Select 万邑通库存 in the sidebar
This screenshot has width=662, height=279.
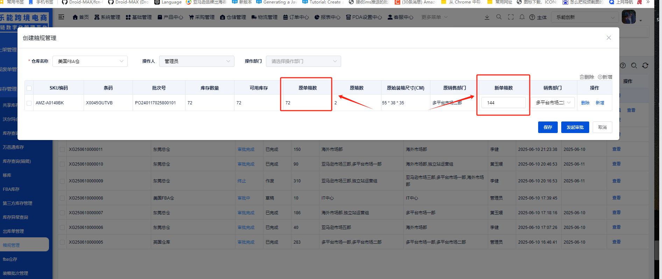(13, 147)
